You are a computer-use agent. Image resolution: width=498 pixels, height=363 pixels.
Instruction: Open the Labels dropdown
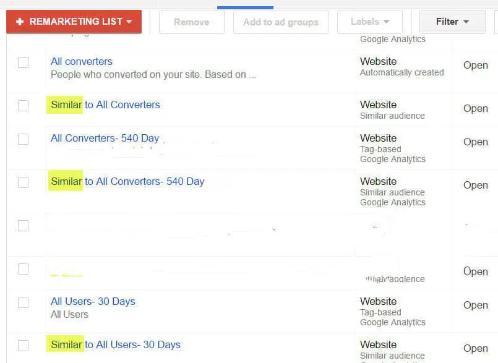point(370,22)
